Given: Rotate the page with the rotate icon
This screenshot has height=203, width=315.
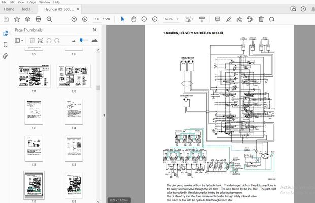Looking at the screenshot, I should pos(272,19).
